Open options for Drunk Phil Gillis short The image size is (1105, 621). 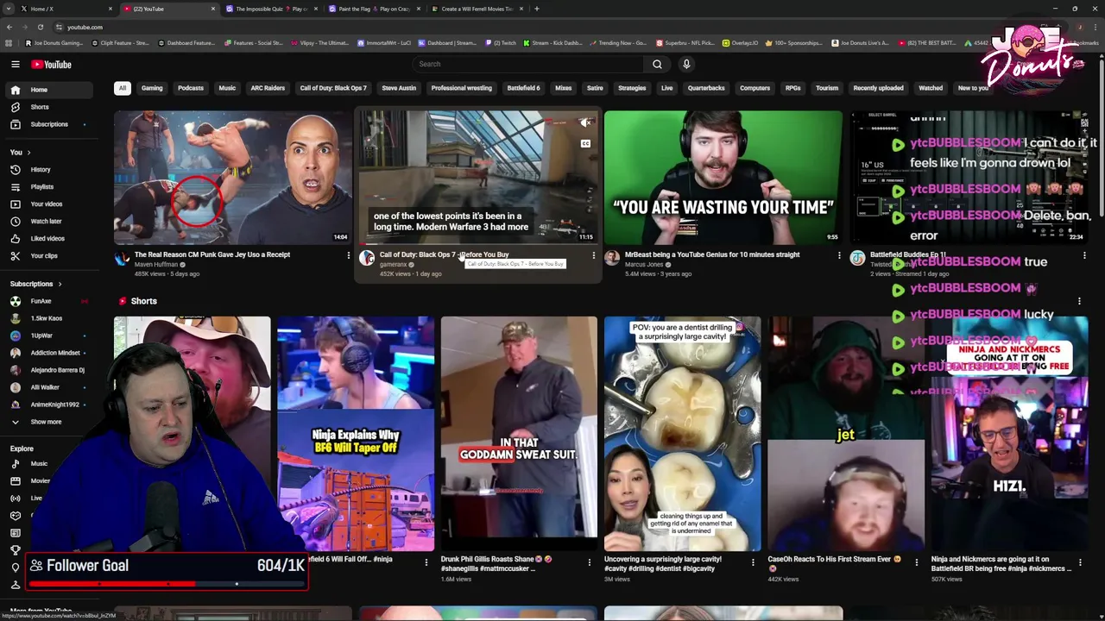click(x=589, y=562)
